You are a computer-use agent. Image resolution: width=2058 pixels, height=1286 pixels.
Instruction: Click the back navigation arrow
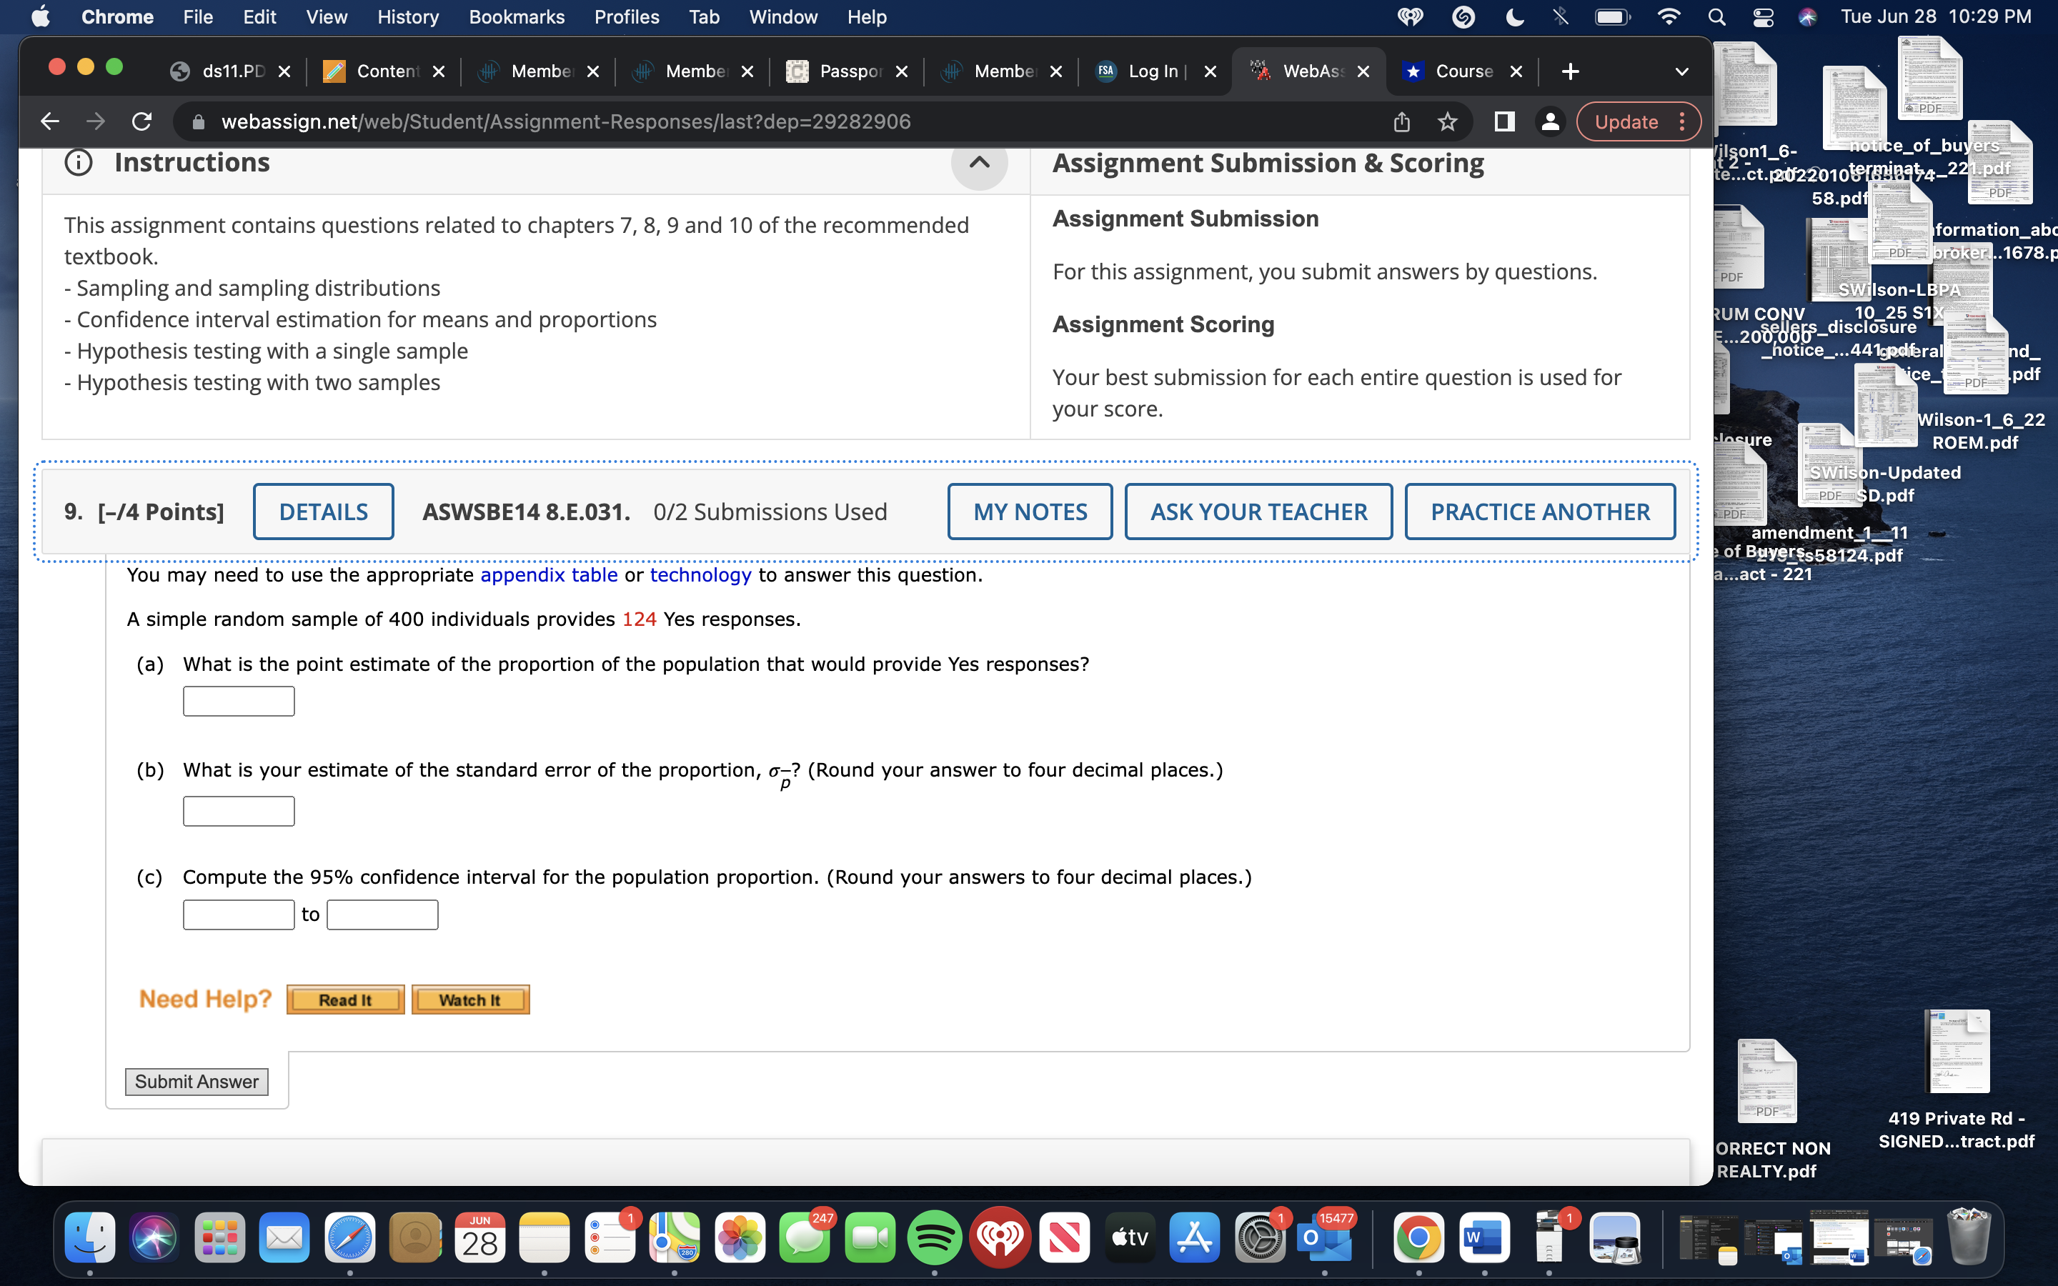(x=49, y=121)
